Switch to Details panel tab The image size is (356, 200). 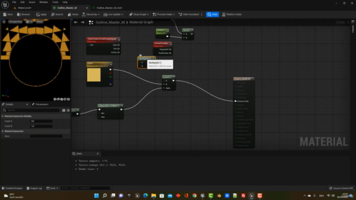coord(9,104)
